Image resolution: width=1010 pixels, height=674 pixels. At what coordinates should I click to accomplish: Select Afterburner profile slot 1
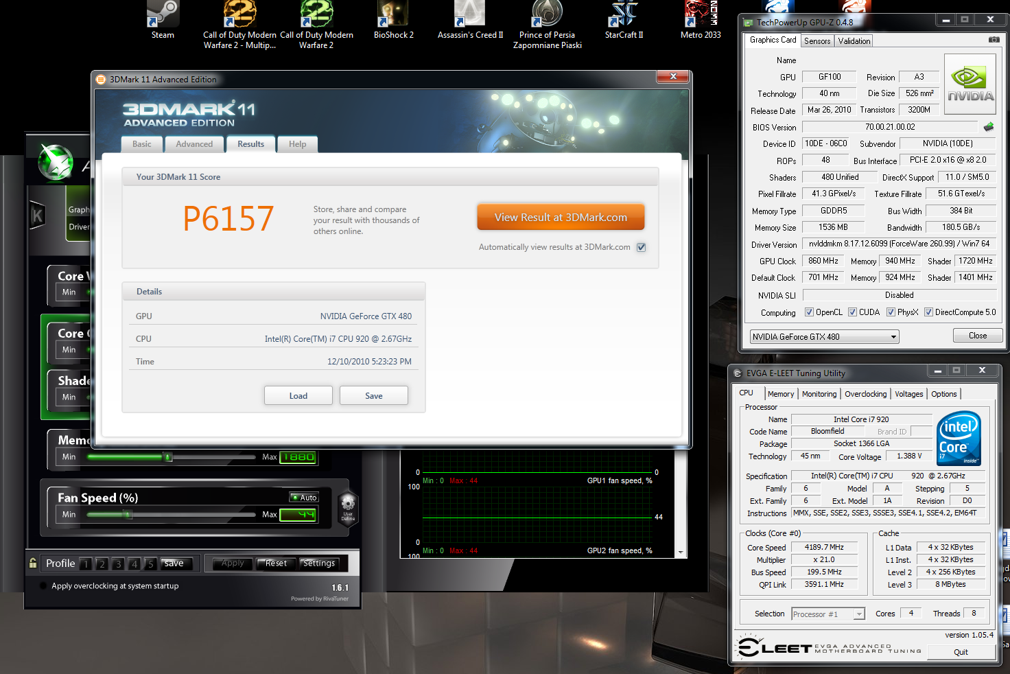(x=85, y=563)
